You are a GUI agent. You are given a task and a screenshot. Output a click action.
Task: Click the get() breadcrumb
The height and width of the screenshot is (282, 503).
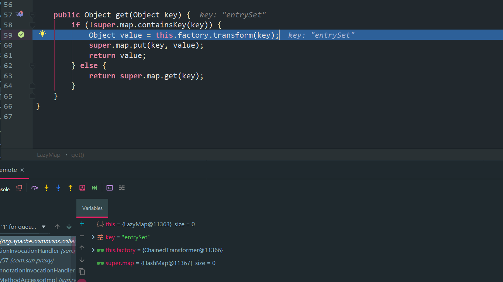(77, 155)
